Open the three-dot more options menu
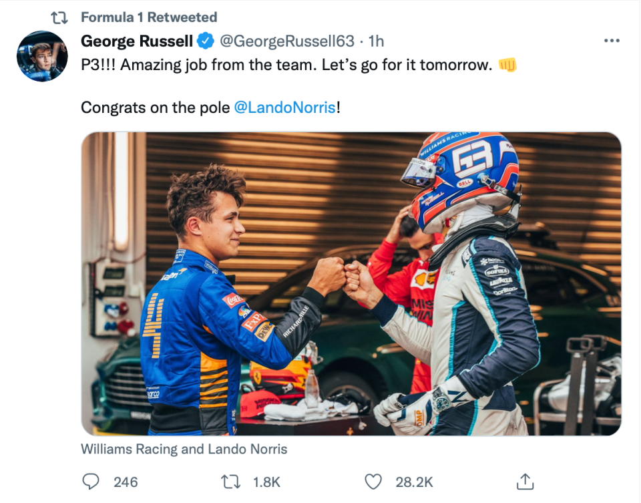This screenshot has height=503, width=641. pos(612,41)
